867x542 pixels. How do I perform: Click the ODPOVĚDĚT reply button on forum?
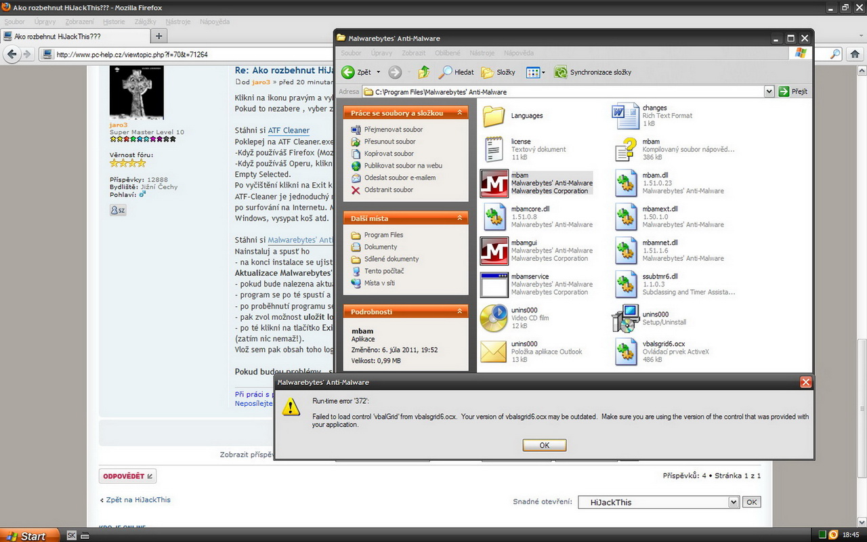pyautogui.click(x=128, y=476)
